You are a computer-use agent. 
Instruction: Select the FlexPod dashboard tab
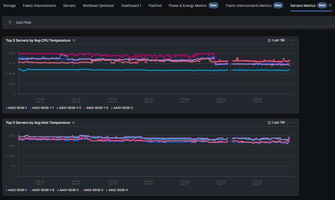[155, 6]
